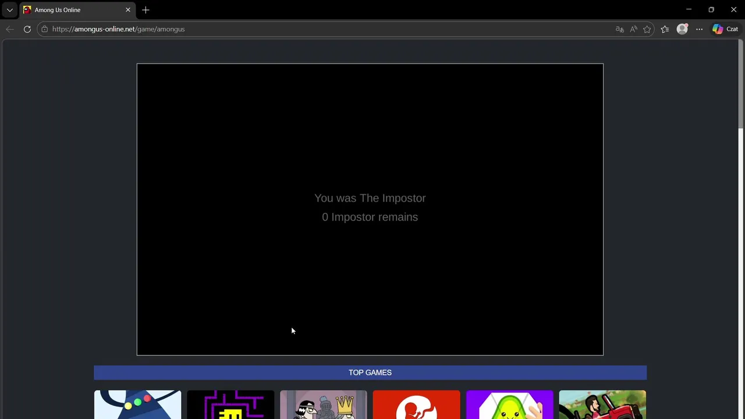The width and height of the screenshot is (745, 419).
Task: Open a new browser tab
Action: point(146,10)
